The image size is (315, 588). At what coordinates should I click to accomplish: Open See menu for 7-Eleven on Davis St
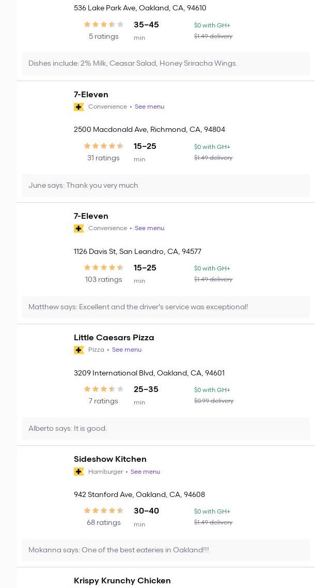click(x=149, y=229)
